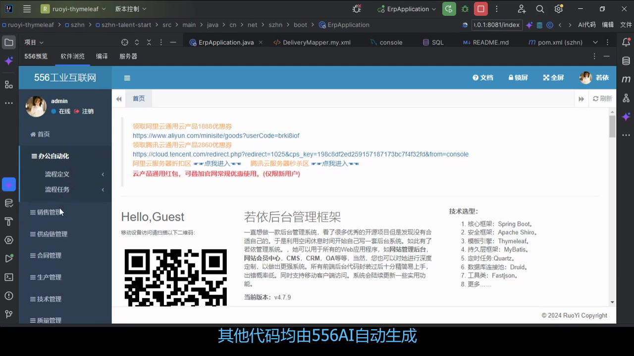
Task: Open the Maven tool window icon
Action: [626, 79]
